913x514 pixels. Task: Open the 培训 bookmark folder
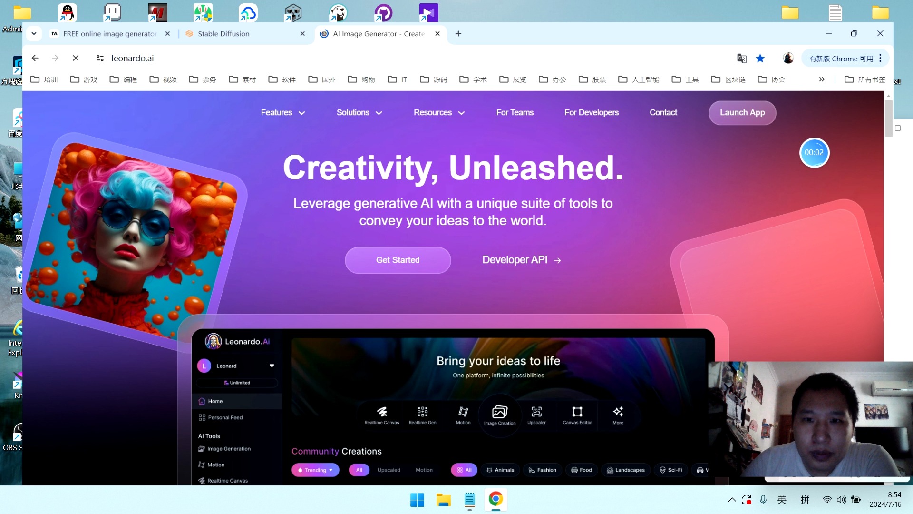(44, 79)
